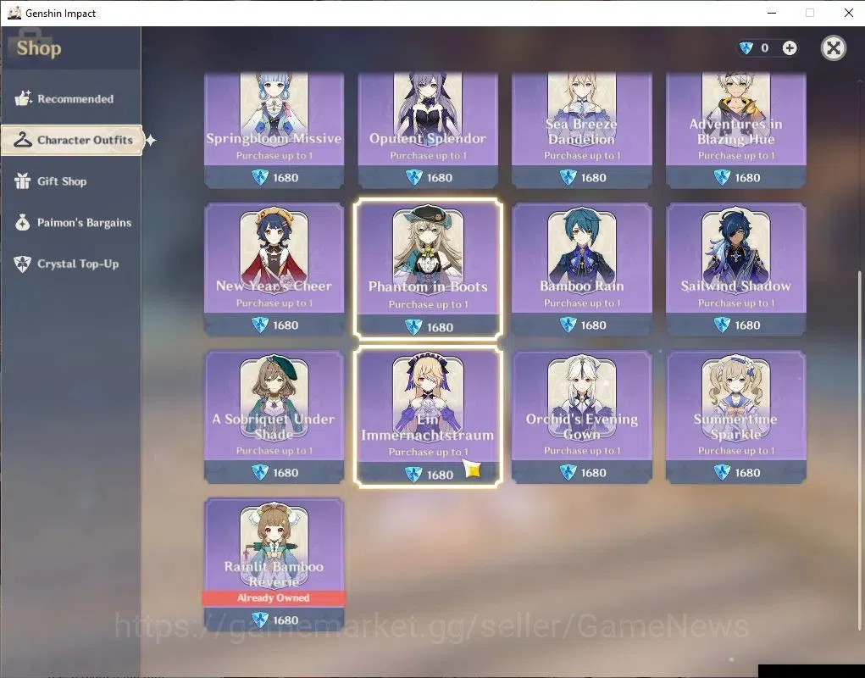This screenshot has width=865, height=678.
Task: Maximize the Genshin Impact window
Action: tap(810, 13)
